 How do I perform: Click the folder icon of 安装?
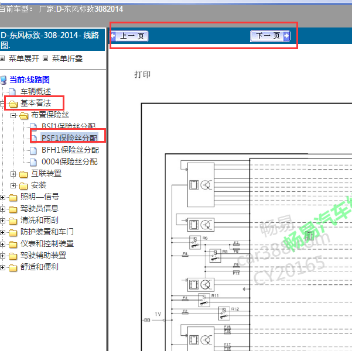[x=23, y=185]
